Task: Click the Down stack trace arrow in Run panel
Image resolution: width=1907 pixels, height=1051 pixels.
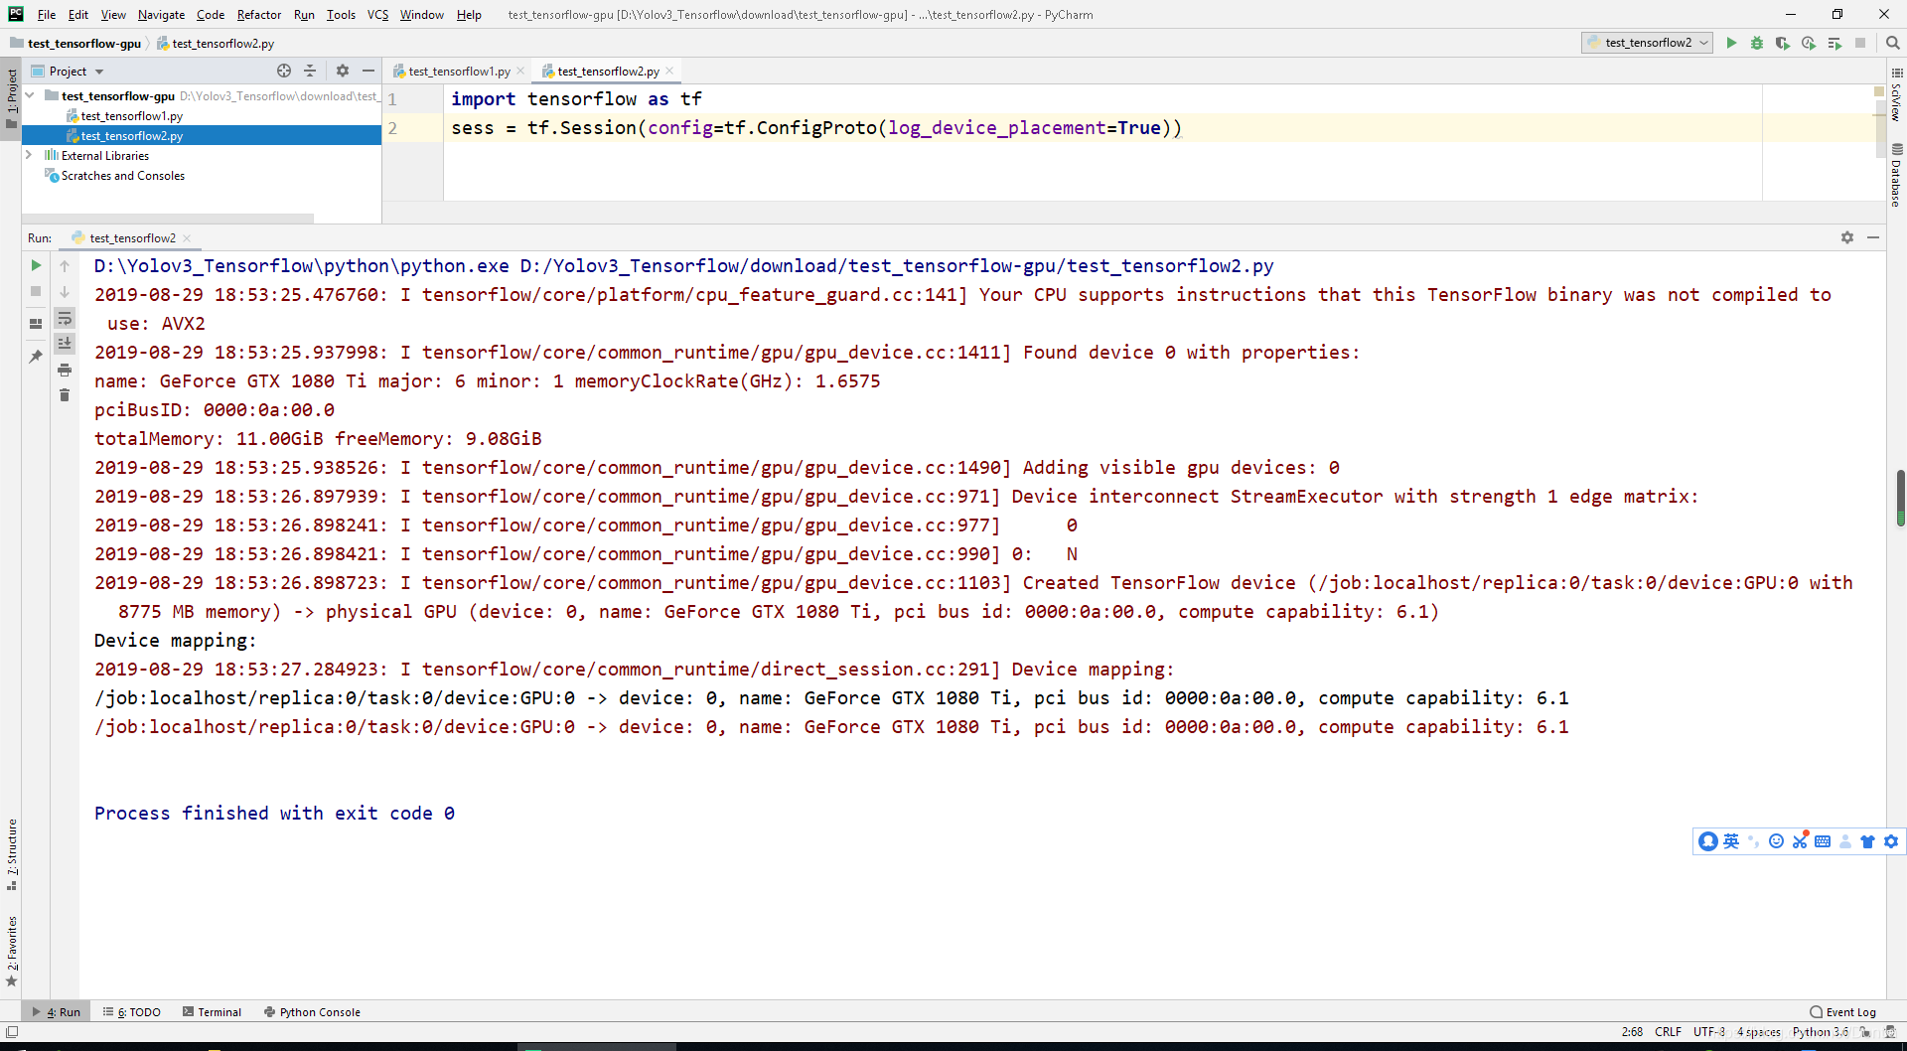Action: coord(65,291)
